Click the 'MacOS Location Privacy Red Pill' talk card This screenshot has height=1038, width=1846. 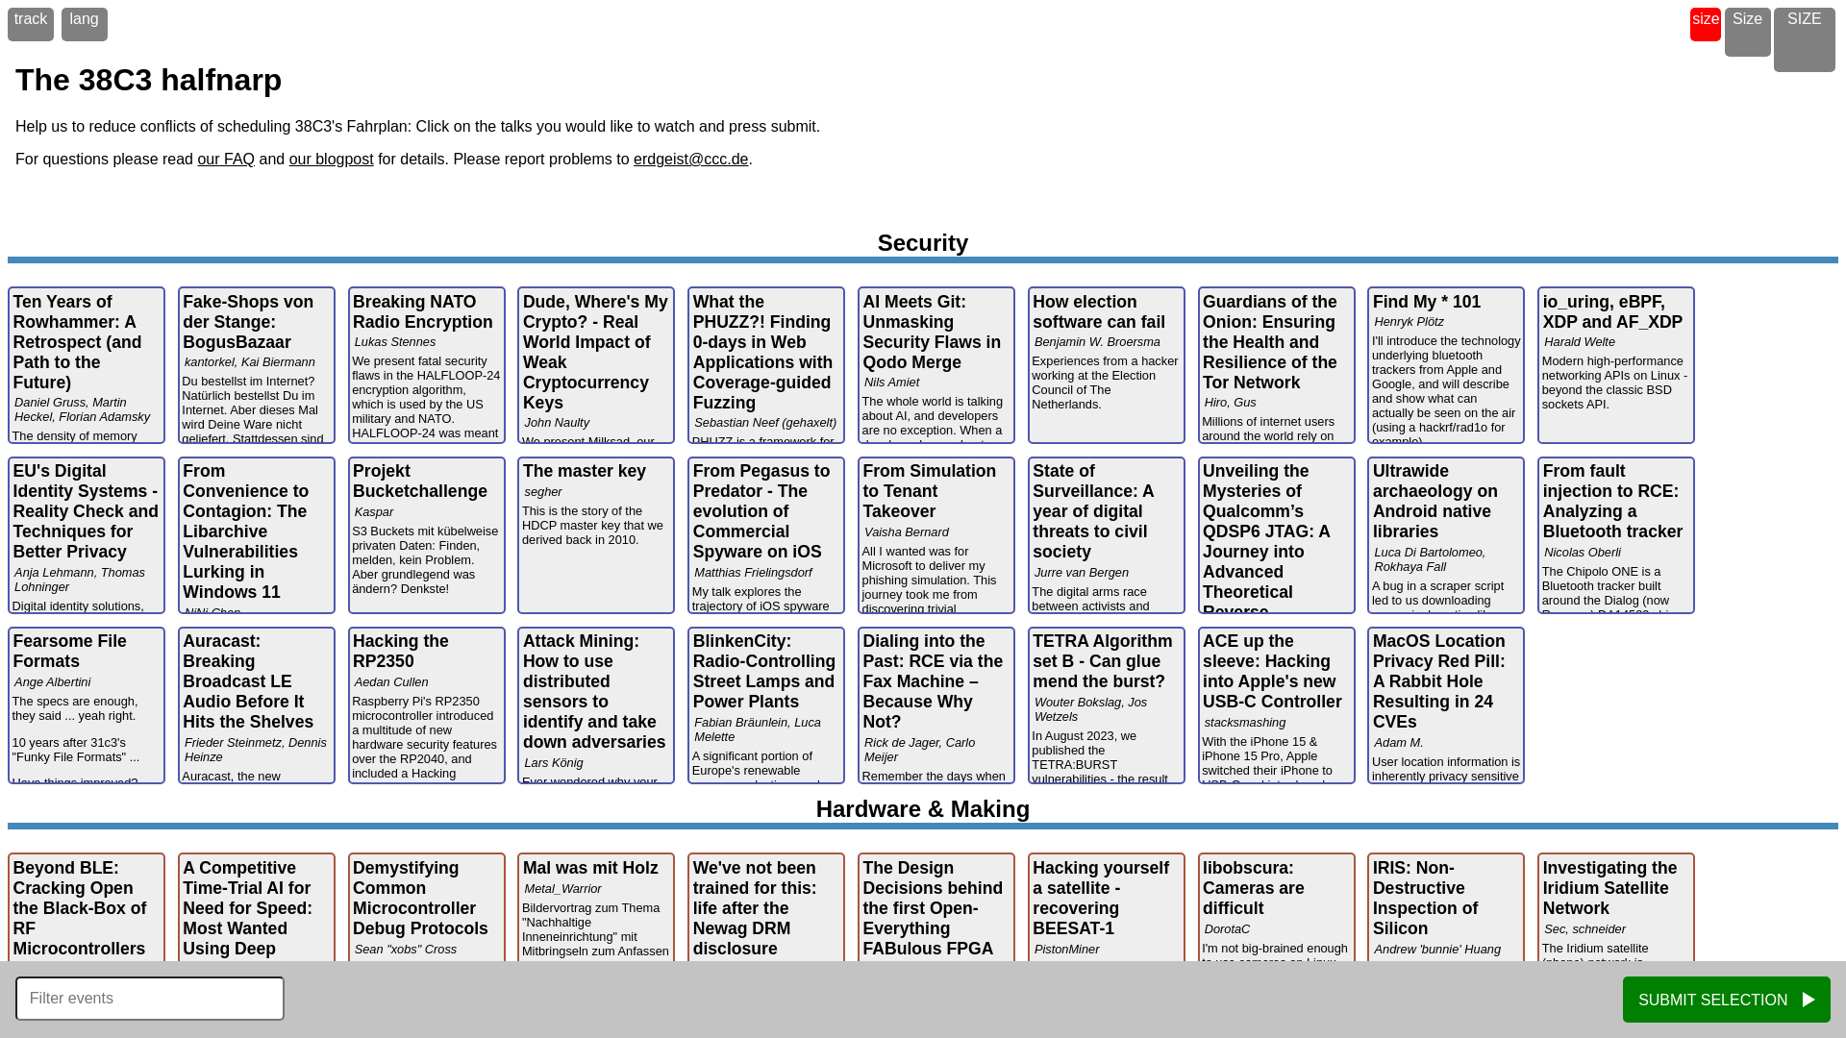point(1445,704)
